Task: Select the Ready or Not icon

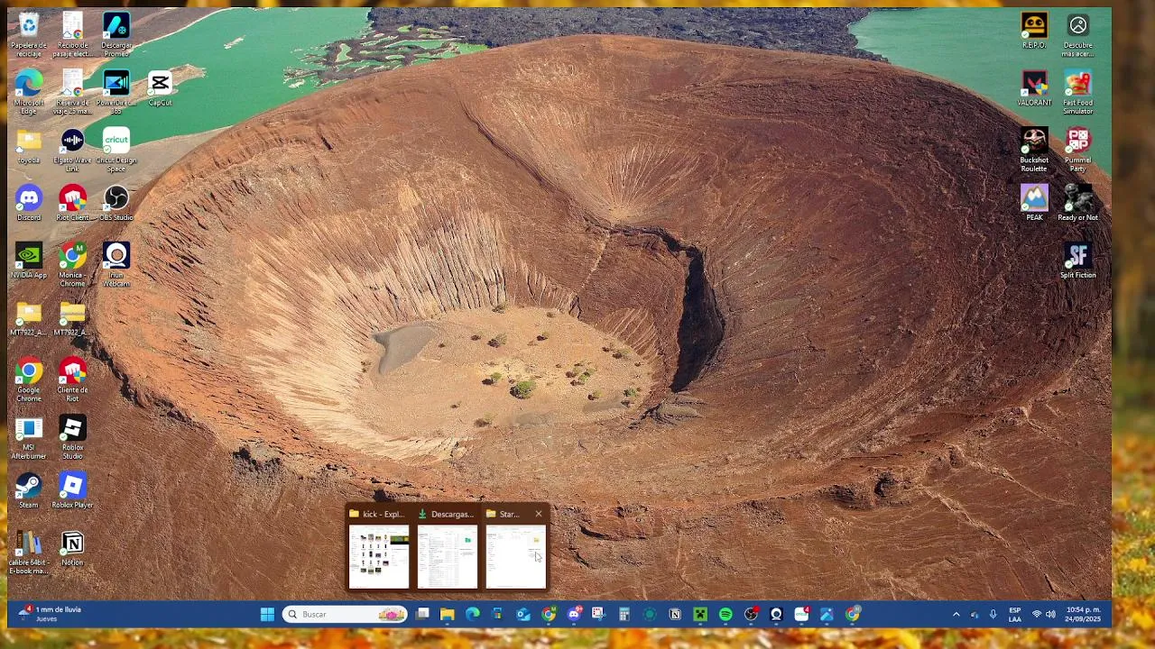Action: click(1077, 205)
